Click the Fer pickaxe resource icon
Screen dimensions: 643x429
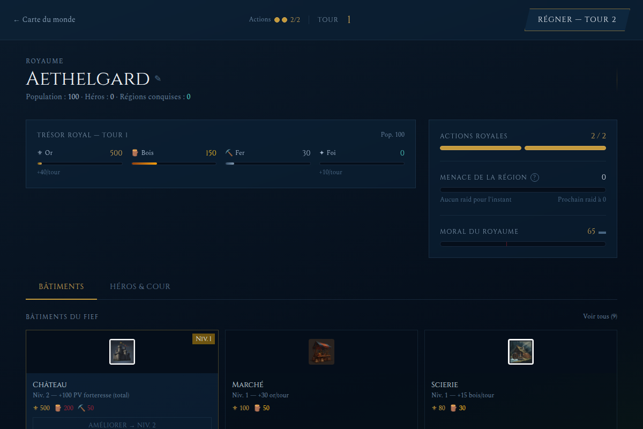(x=229, y=153)
